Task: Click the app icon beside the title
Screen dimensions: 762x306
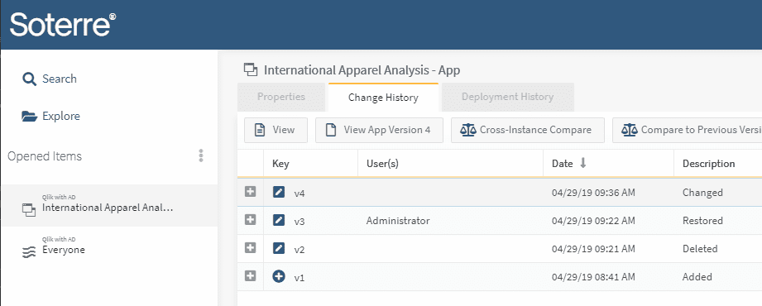Action: point(250,70)
